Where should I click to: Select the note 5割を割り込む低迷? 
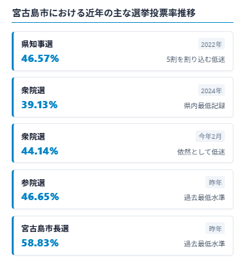(196, 59)
